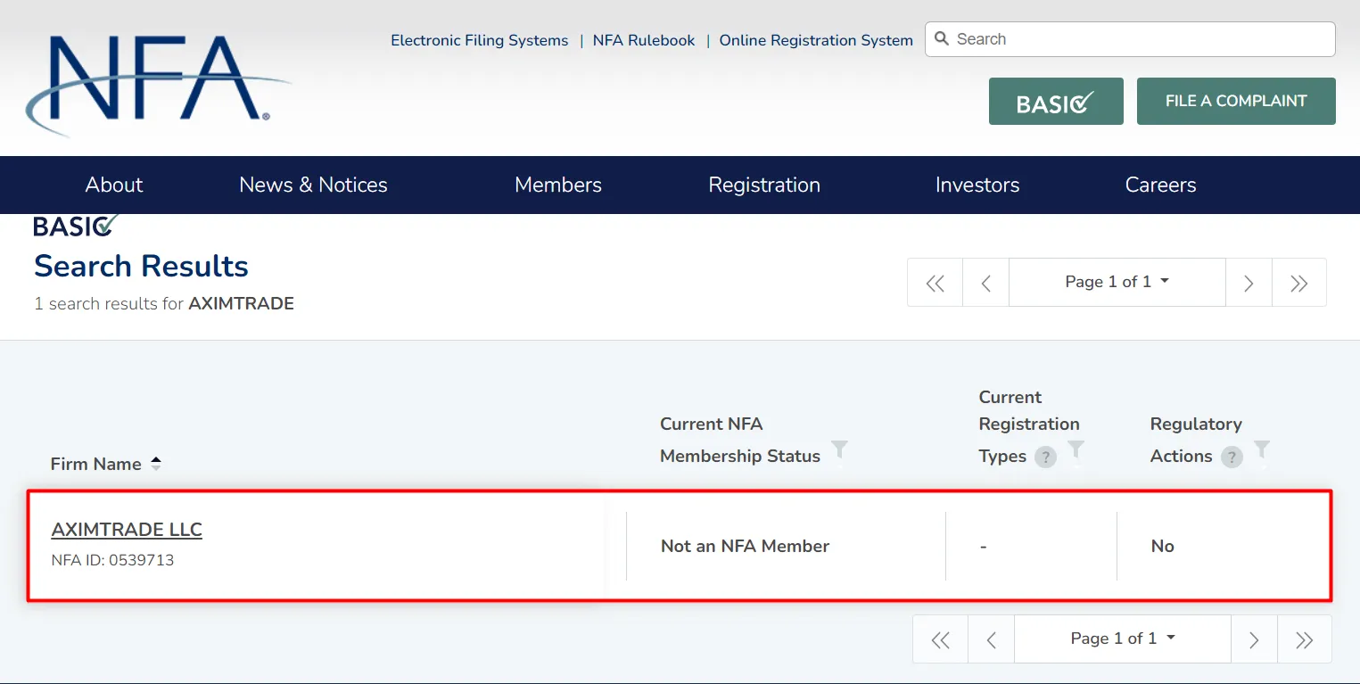Click the Current NFA Membership Status header
Viewport: 1360px width, 684px height.
click(x=740, y=440)
